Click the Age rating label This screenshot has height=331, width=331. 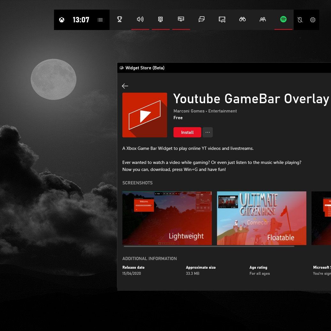click(x=258, y=267)
